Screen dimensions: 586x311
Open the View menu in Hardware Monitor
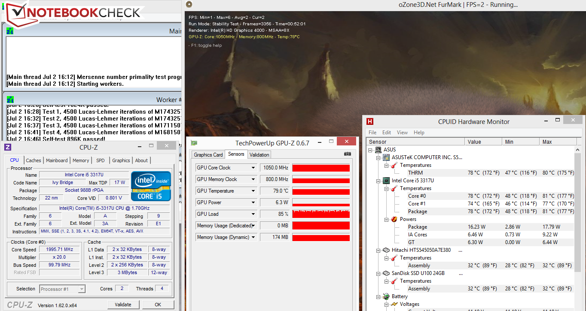pos(402,133)
